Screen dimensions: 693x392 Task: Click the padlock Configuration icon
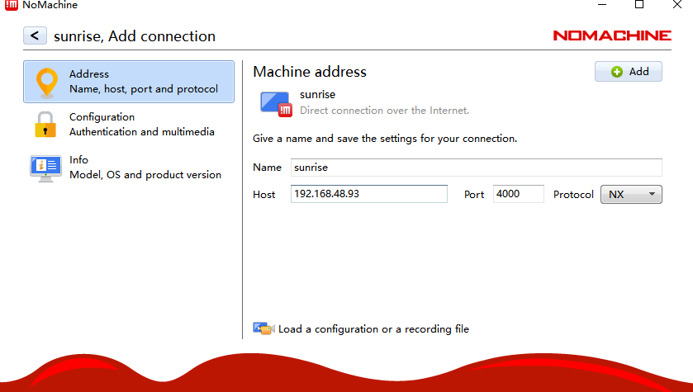pyautogui.click(x=45, y=125)
